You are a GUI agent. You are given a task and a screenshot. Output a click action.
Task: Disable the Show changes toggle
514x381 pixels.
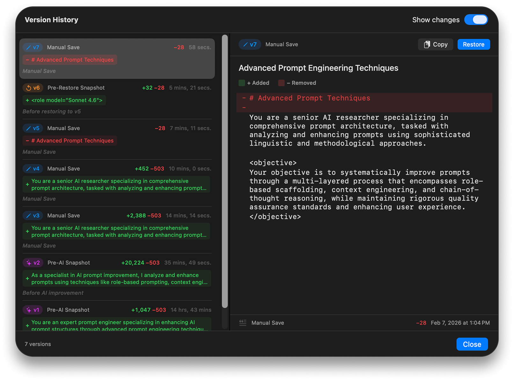point(476,20)
